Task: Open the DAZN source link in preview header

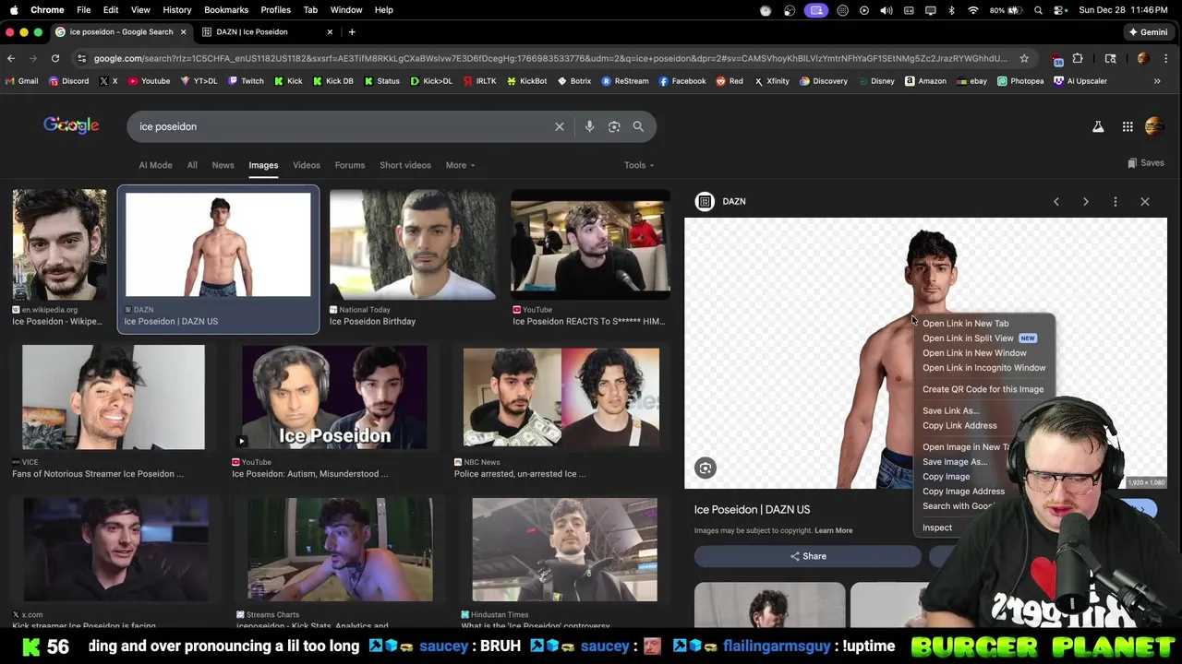Action: 720,201
